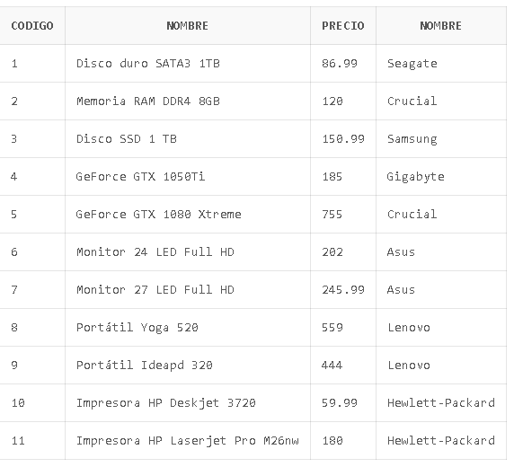This screenshot has height=467, width=514.
Task: Select the GeForce GTX 1050Ti cell
Action: pos(188,176)
